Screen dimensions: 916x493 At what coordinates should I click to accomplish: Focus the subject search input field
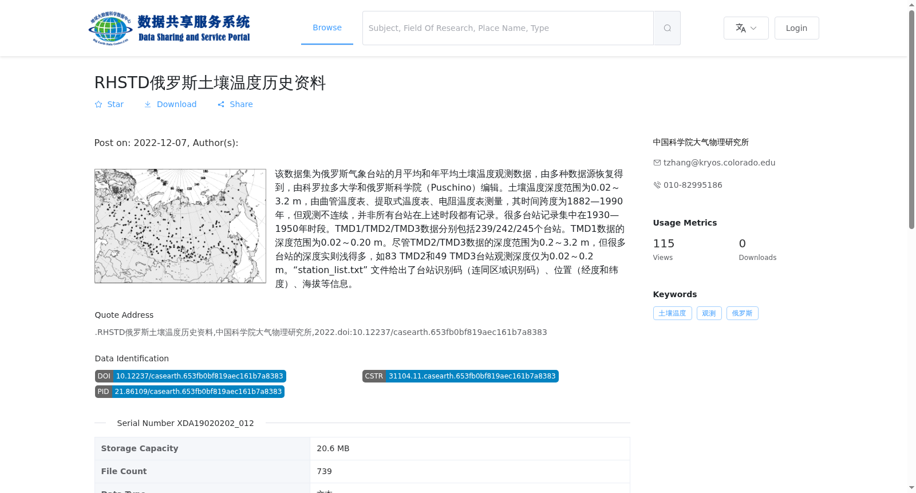(x=508, y=28)
